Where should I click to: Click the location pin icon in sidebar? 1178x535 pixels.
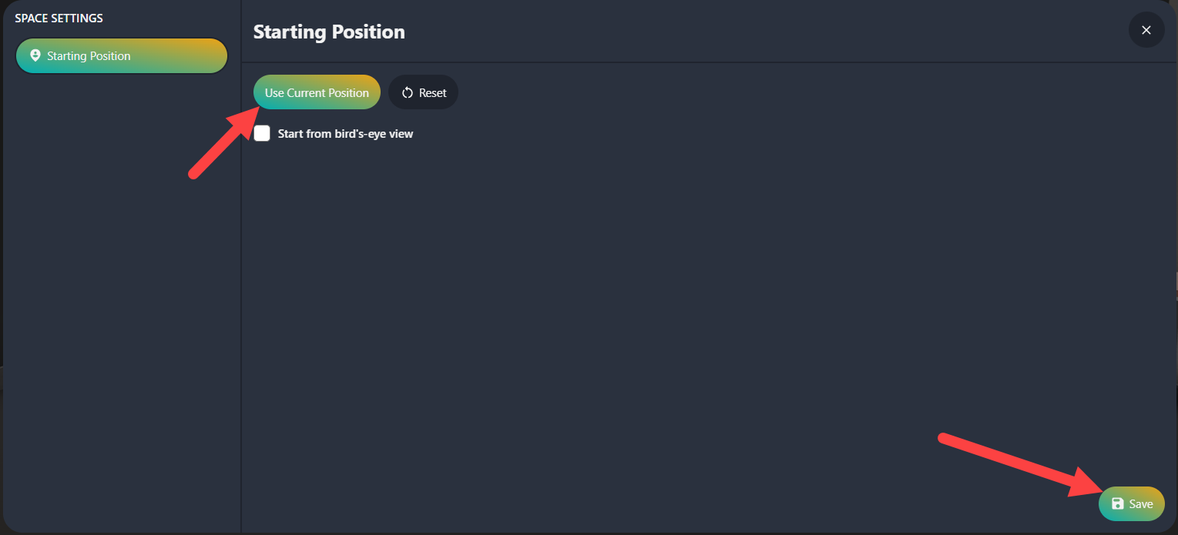point(35,55)
